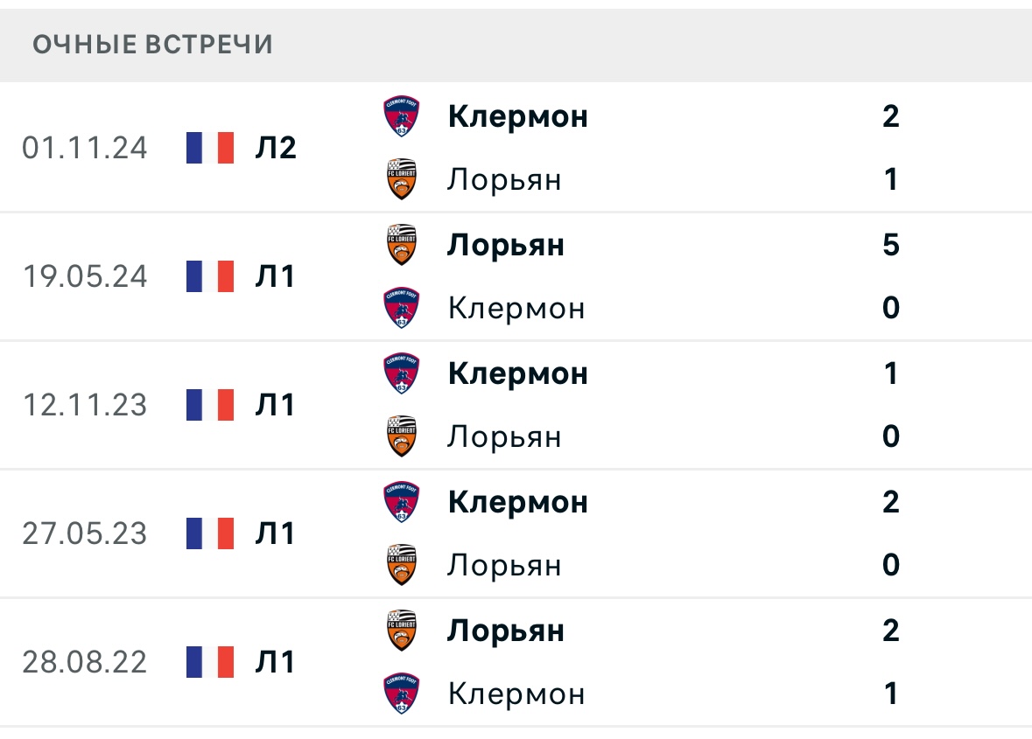The width and height of the screenshot is (1032, 739).
Task: Click Clermont crest in 28.08.22 match
Action: (402, 694)
